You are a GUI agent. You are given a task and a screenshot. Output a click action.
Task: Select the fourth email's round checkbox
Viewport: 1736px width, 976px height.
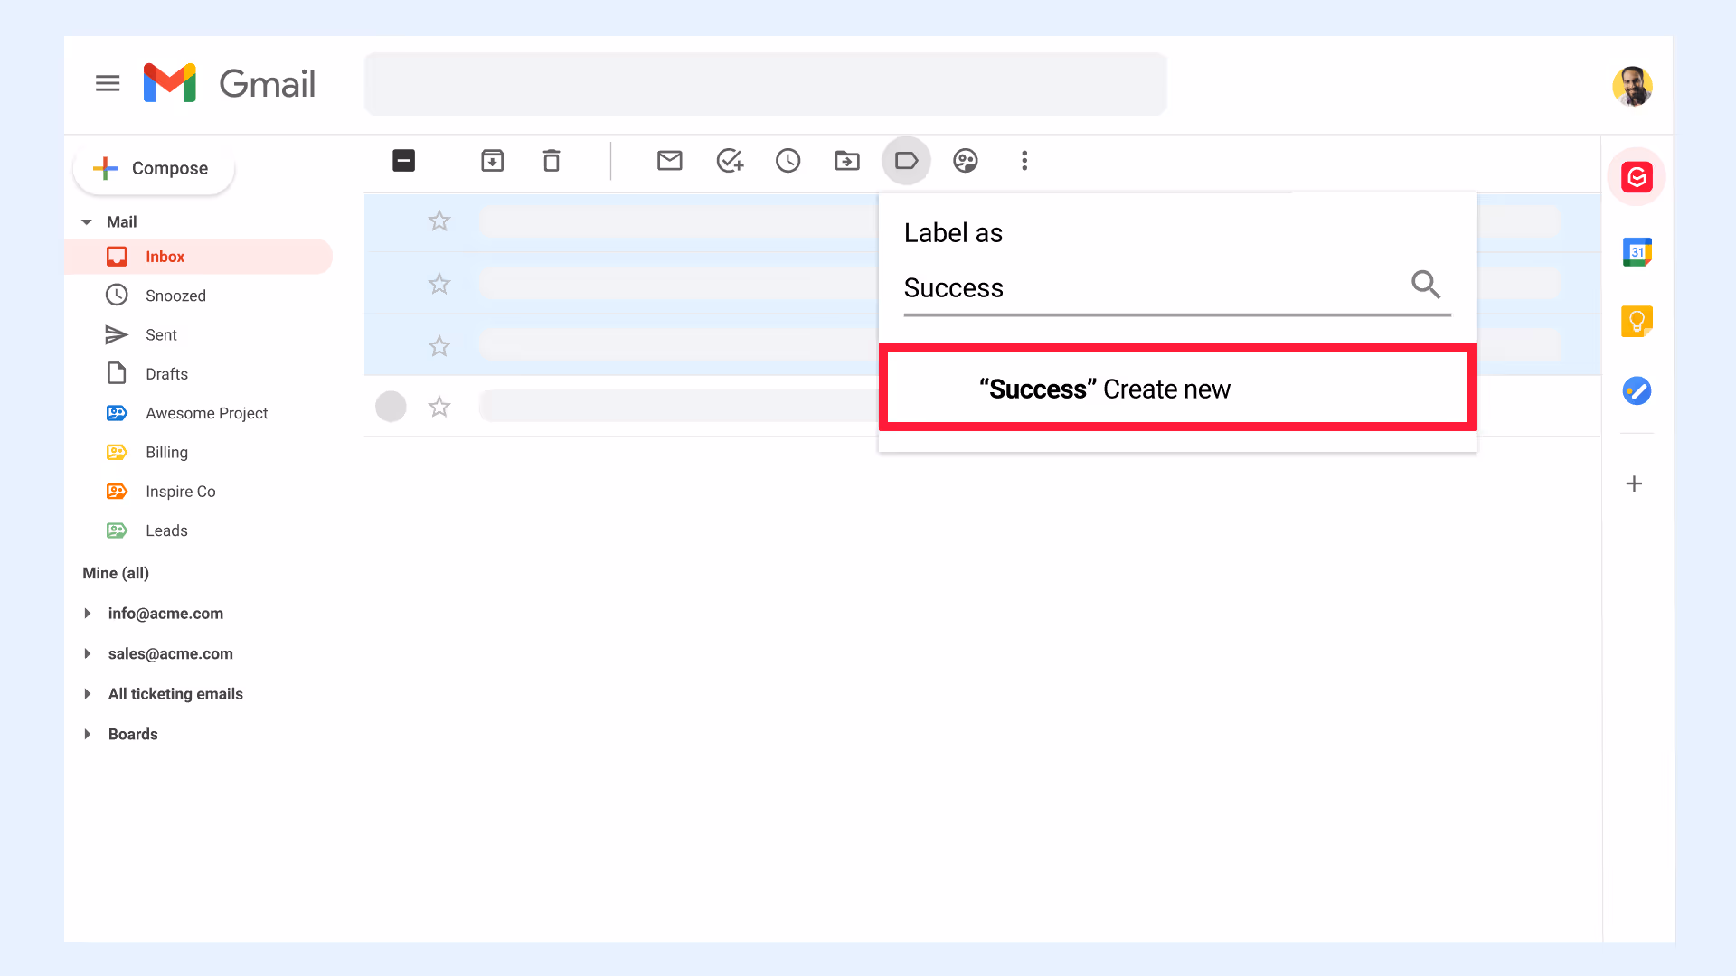pos(391,407)
